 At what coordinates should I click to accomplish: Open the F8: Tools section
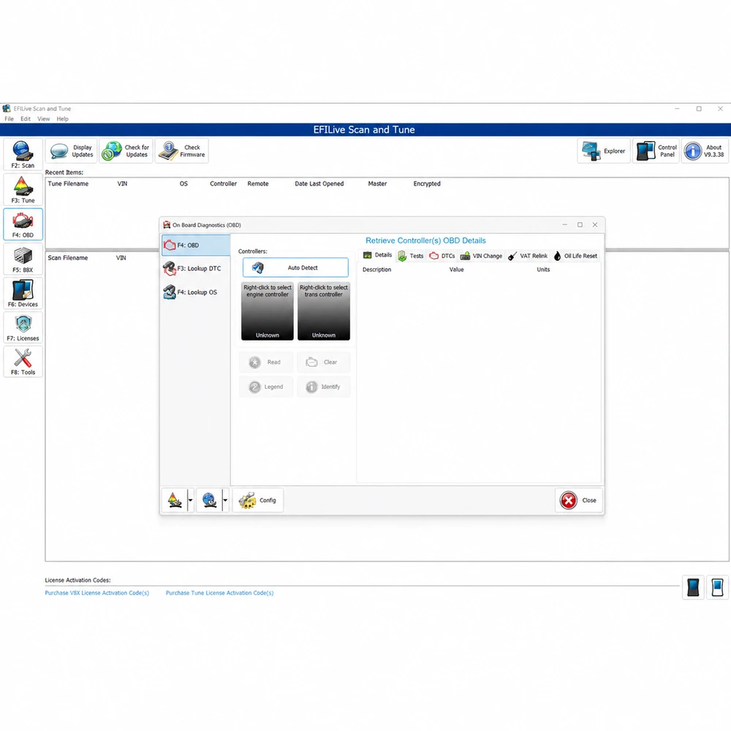tap(23, 361)
